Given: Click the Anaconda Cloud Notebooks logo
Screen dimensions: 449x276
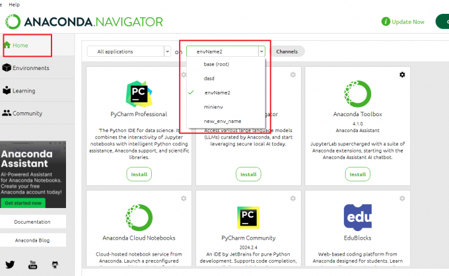Looking at the screenshot, I should tap(139, 218).
